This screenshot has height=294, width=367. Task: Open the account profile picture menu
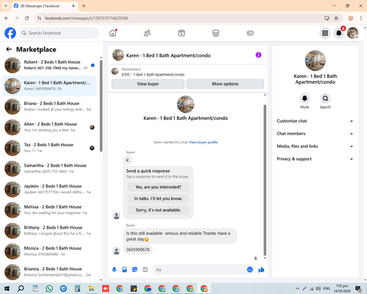[352, 33]
